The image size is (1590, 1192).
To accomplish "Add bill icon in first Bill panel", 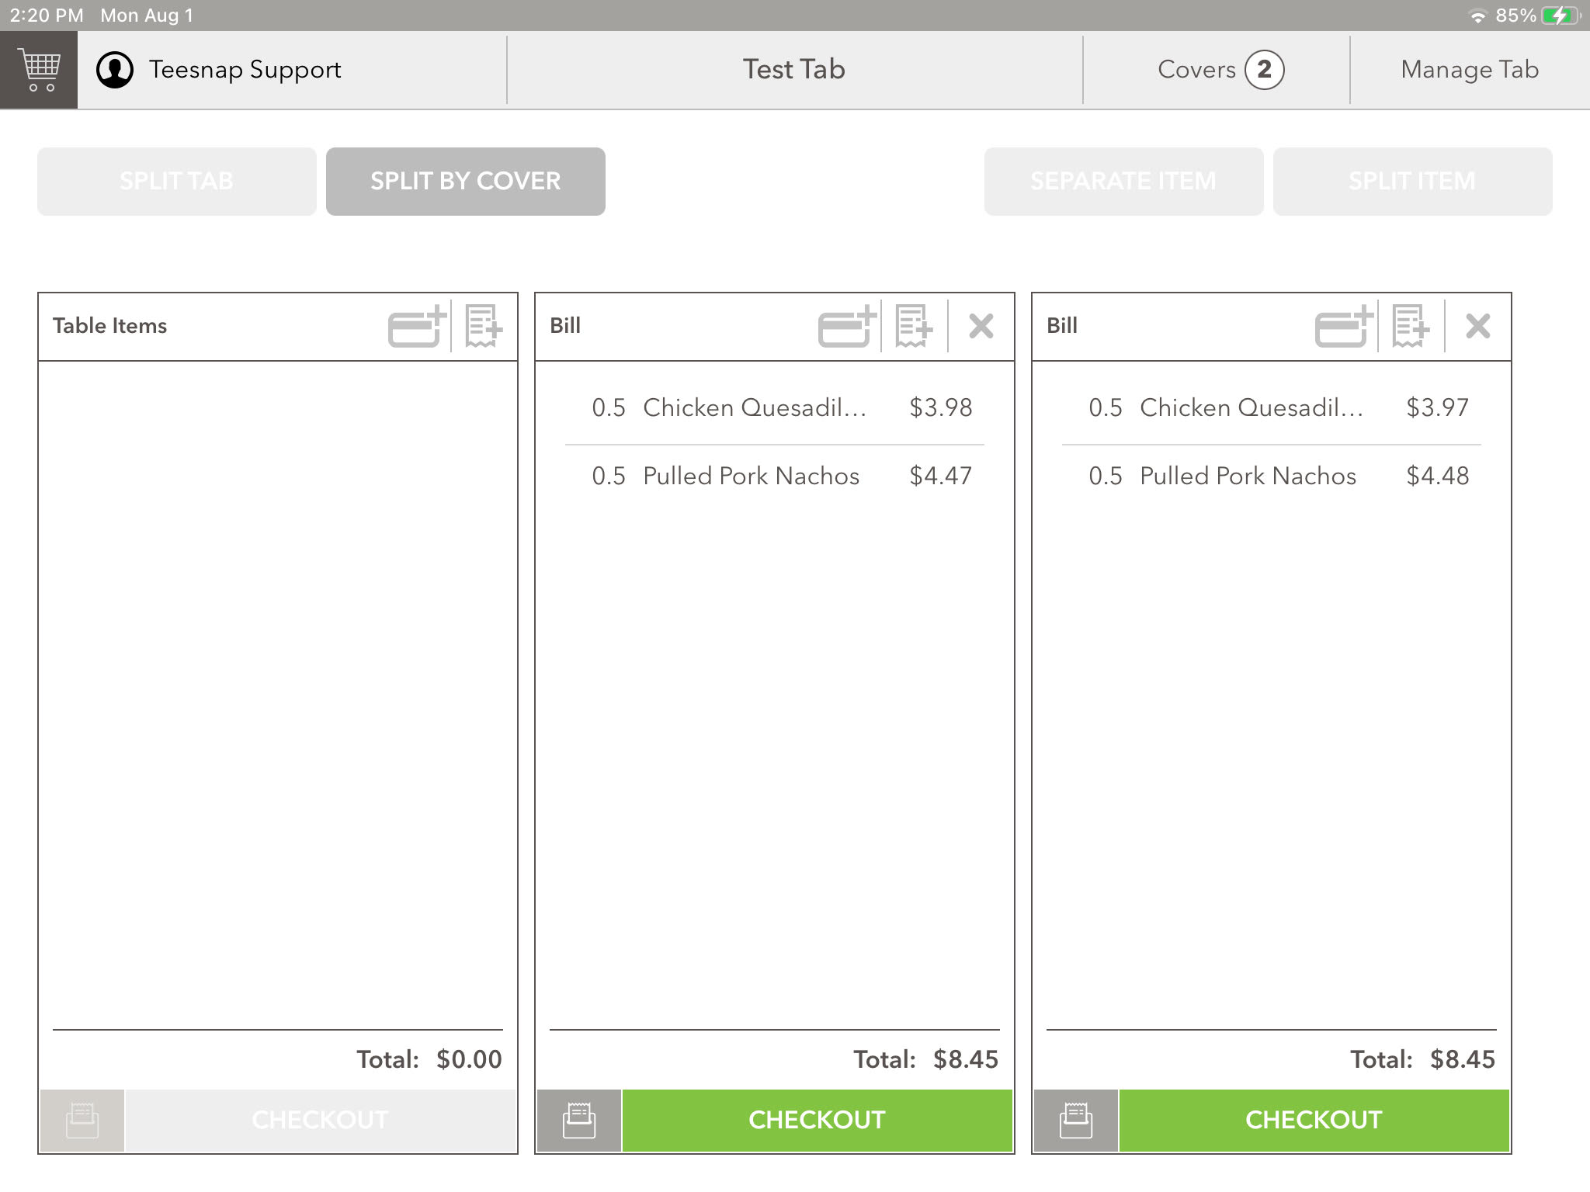I will click(x=914, y=326).
